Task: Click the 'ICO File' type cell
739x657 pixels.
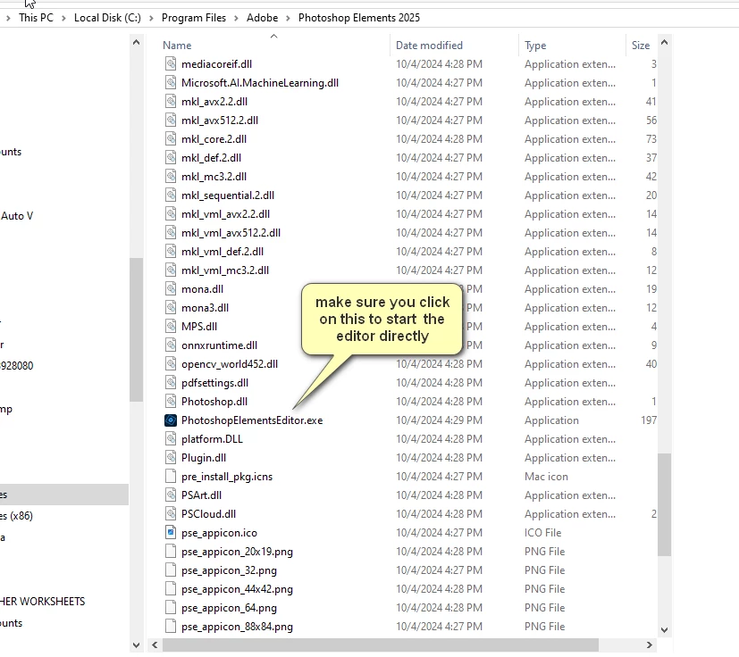Action: (x=543, y=533)
